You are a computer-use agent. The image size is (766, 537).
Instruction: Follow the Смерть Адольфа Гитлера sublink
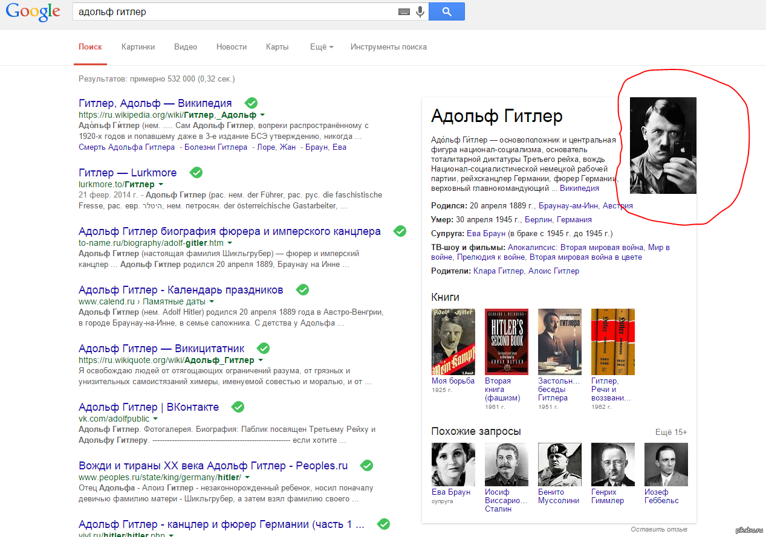[x=127, y=147]
